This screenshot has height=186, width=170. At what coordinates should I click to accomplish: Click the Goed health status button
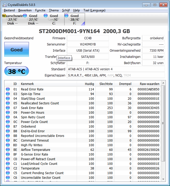tap(17, 49)
